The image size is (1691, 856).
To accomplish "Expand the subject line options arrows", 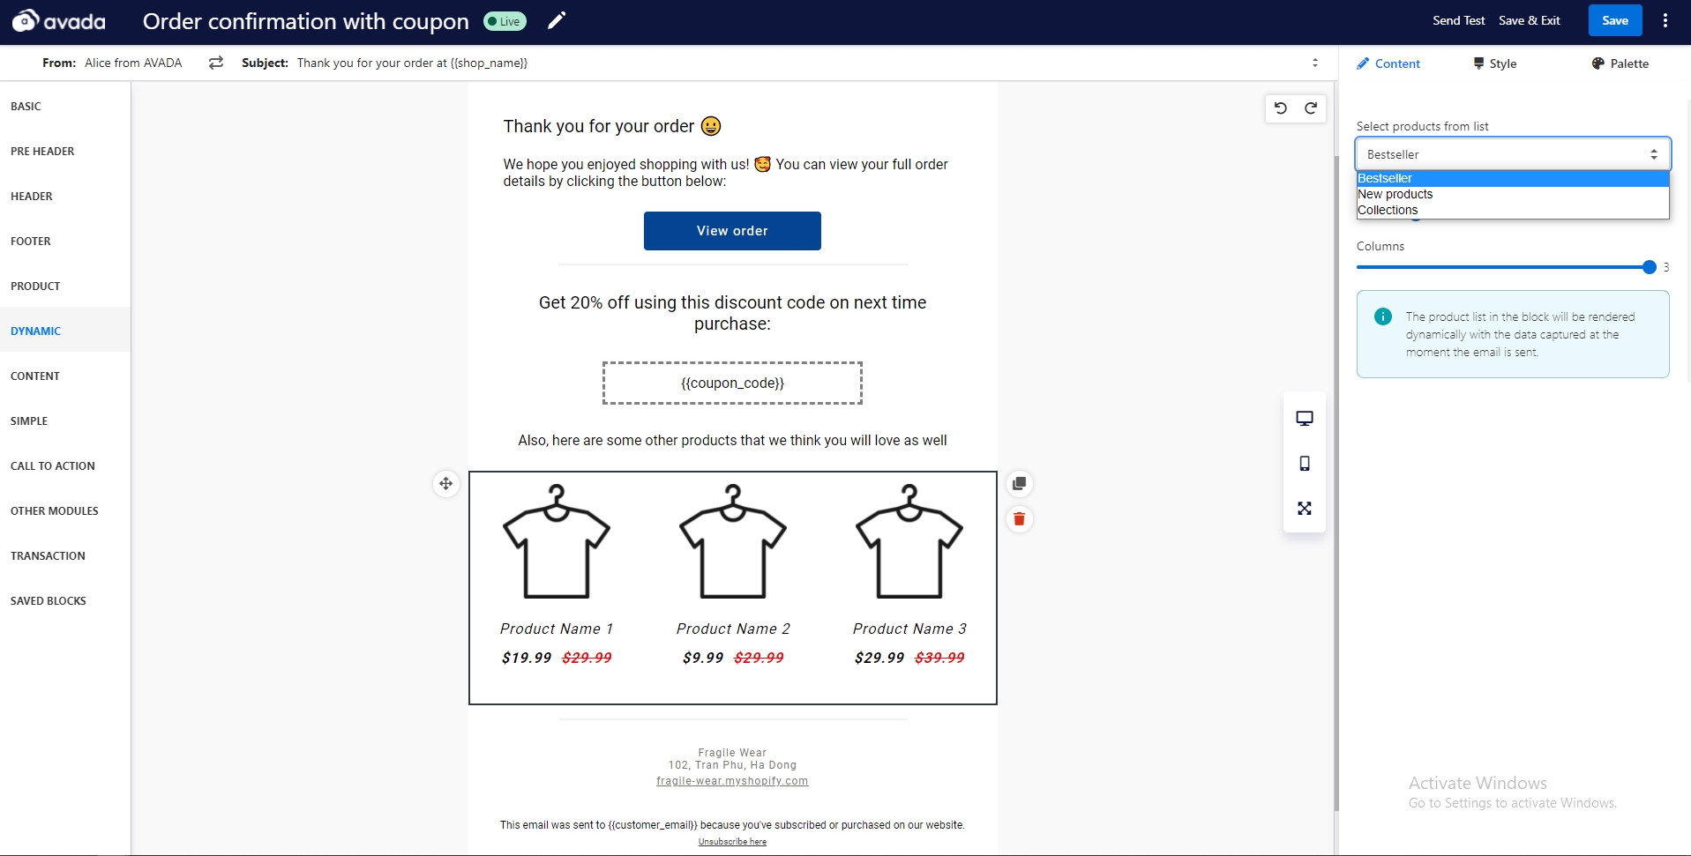I will tap(1314, 63).
